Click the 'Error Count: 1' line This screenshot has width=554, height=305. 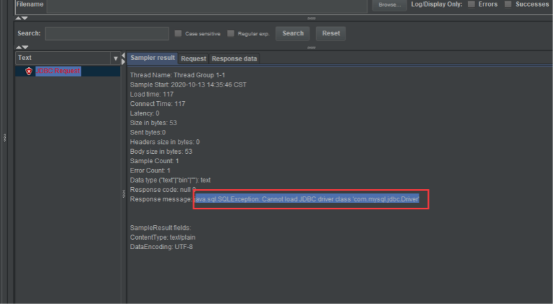point(150,170)
